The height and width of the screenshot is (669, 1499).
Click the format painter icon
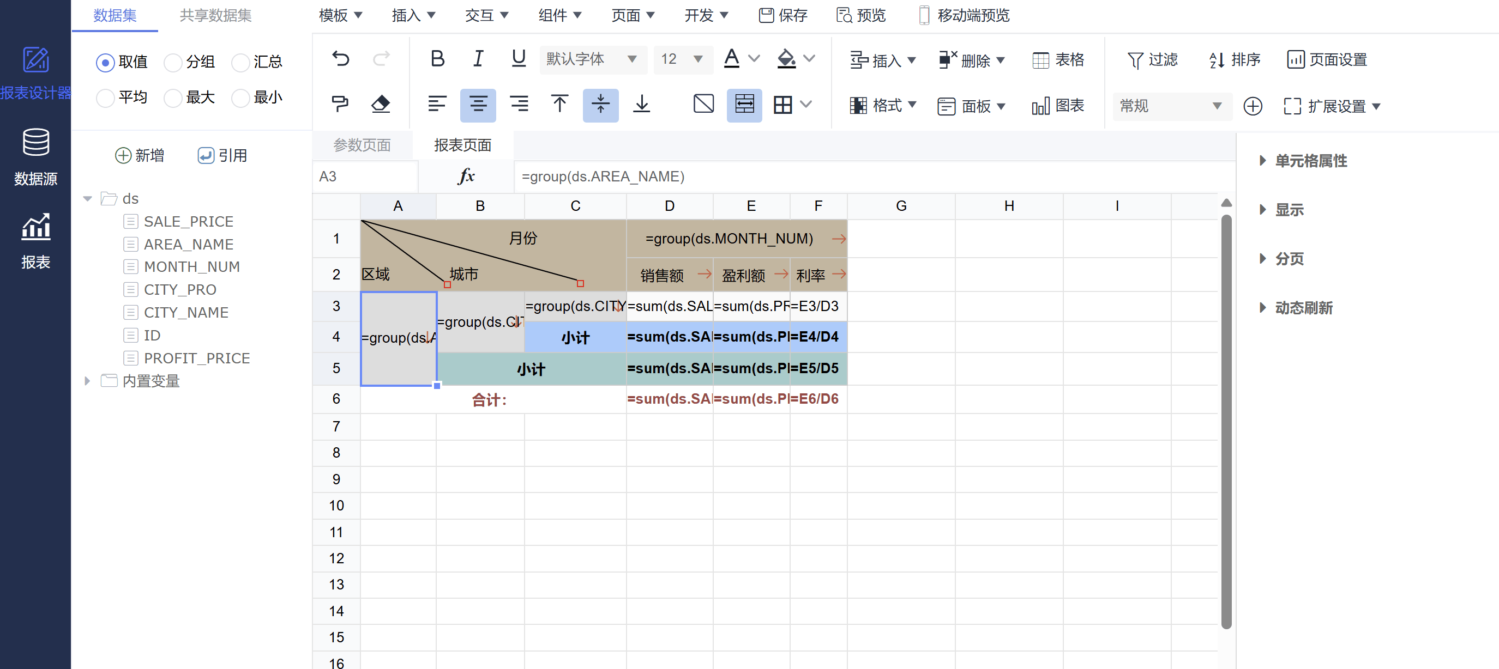[340, 104]
